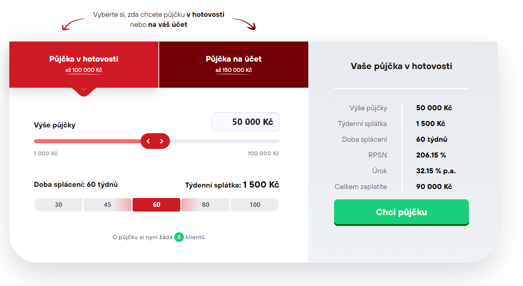The height and width of the screenshot is (286, 523).
Task: Set repayment period to 80 weeks
Action: [x=205, y=205]
